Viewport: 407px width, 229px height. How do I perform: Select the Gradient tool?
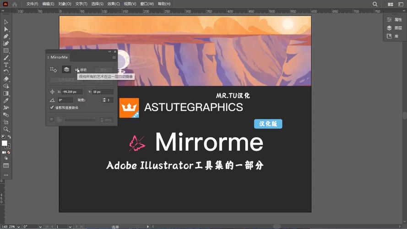[6, 93]
